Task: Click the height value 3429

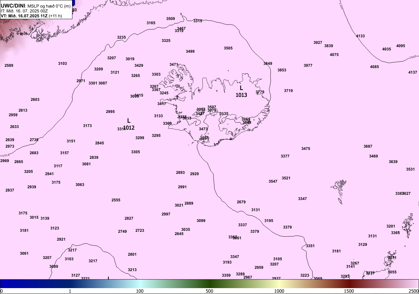Action: click(139, 65)
